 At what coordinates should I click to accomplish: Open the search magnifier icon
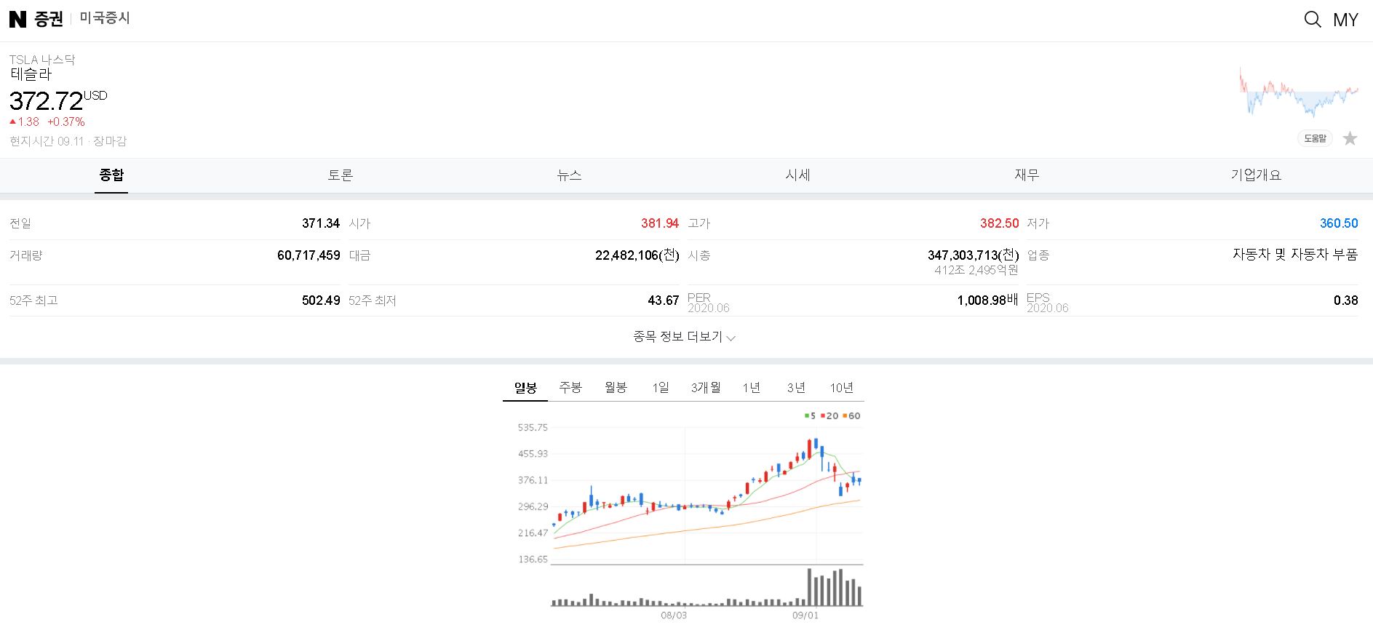1313,20
